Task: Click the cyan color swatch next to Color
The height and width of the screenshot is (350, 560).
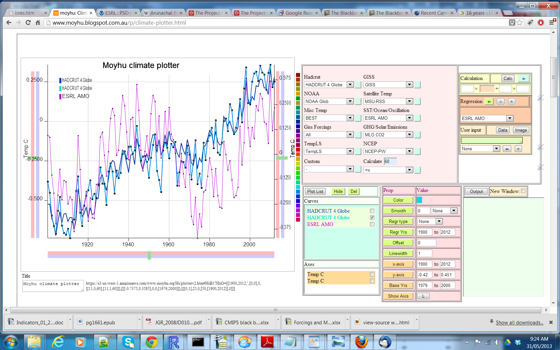Action: (419, 200)
